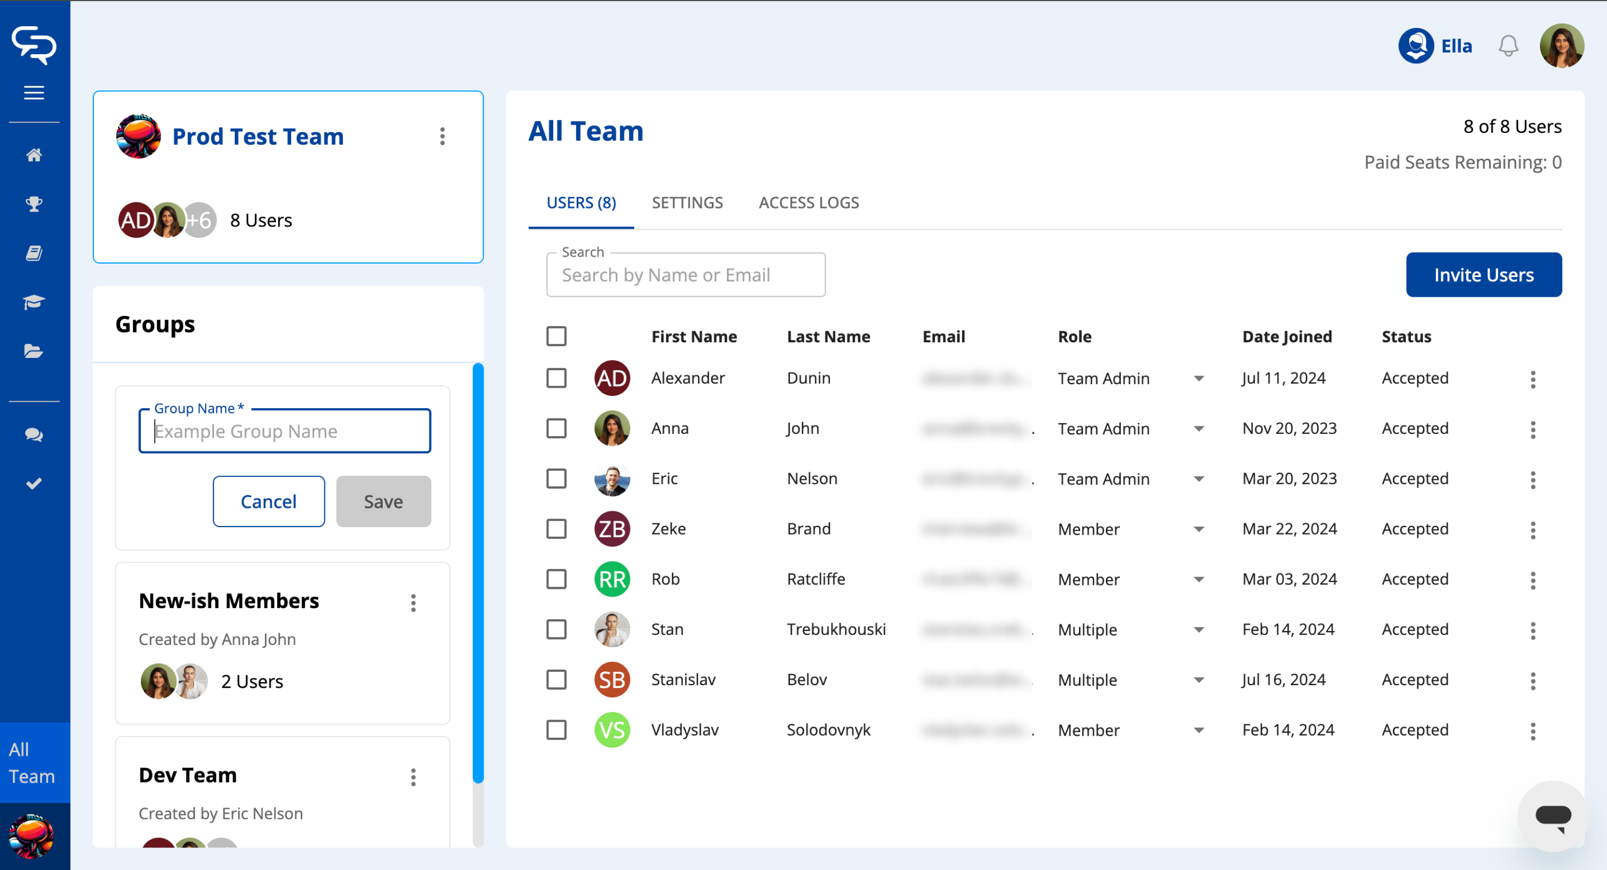Open the New-ish Members group options
Viewport: 1607px width, 870px height.
413,603
